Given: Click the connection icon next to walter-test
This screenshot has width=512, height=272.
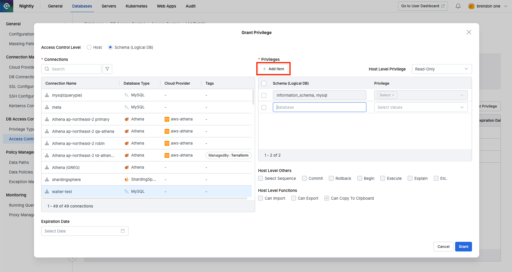Looking at the screenshot, I should pyautogui.click(x=47, y=192).
